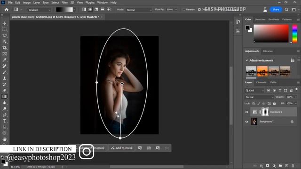Create new layer icon in Layers panel
The height and width of the screenshot is (169, 301).
pos(286,166)
